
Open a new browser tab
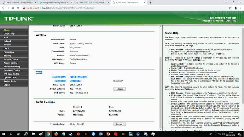click(150, 2)
